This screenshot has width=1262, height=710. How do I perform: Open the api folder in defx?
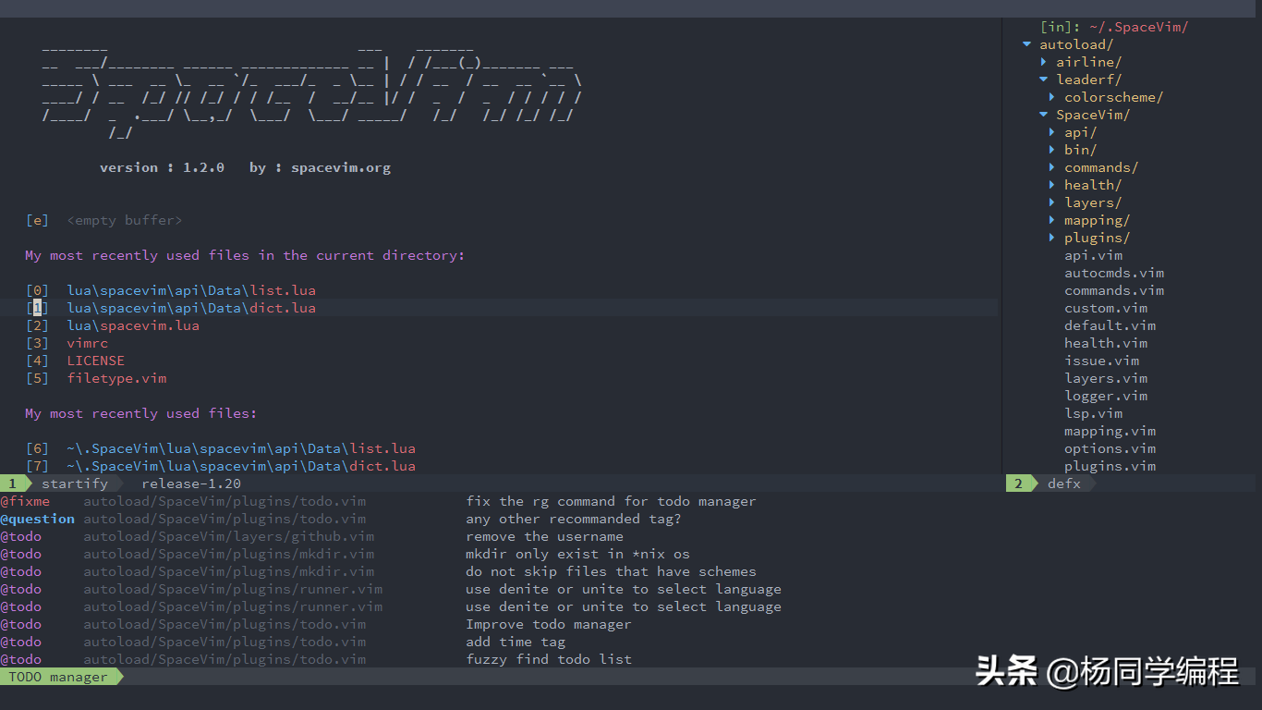tap(1079, 132)
